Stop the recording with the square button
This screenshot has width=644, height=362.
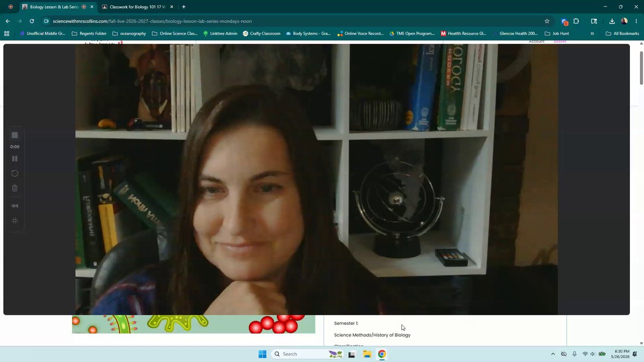coord(15,135)
